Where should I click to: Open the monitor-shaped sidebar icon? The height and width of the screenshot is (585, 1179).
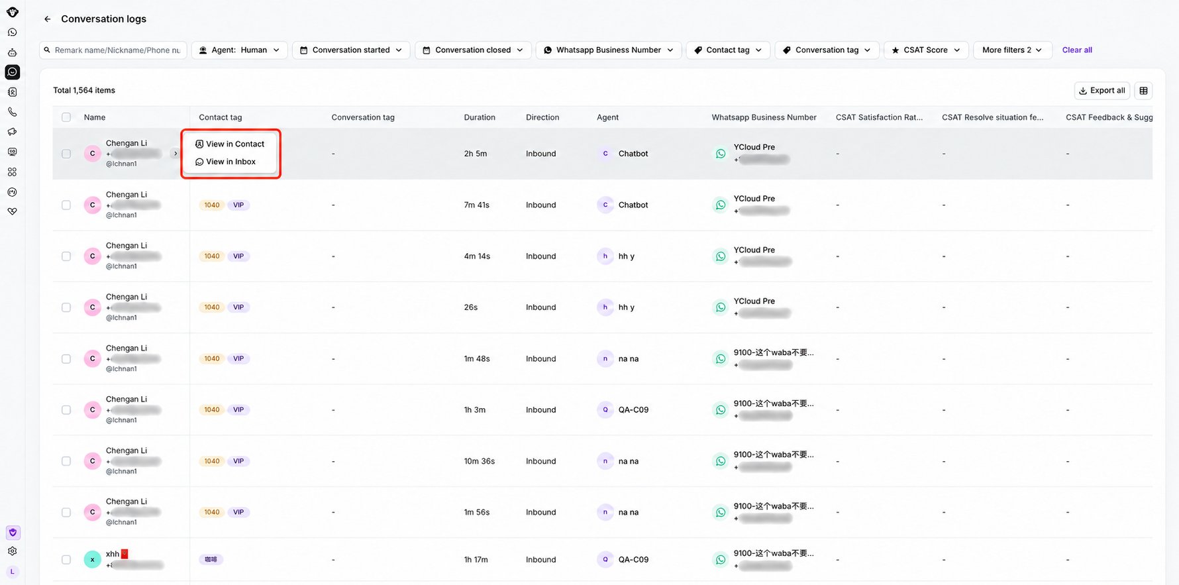pyautogui.click(x=13, y=152)
